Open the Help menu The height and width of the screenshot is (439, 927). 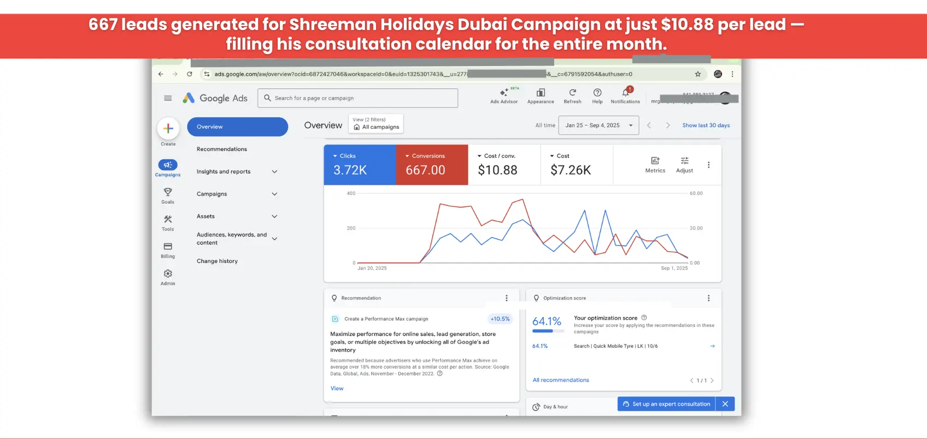coord(597,96)
